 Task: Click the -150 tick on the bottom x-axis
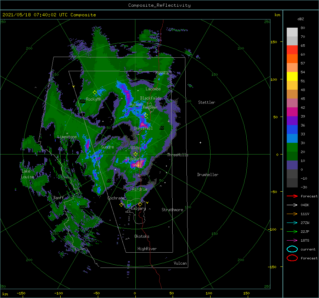tap(21, 293)
